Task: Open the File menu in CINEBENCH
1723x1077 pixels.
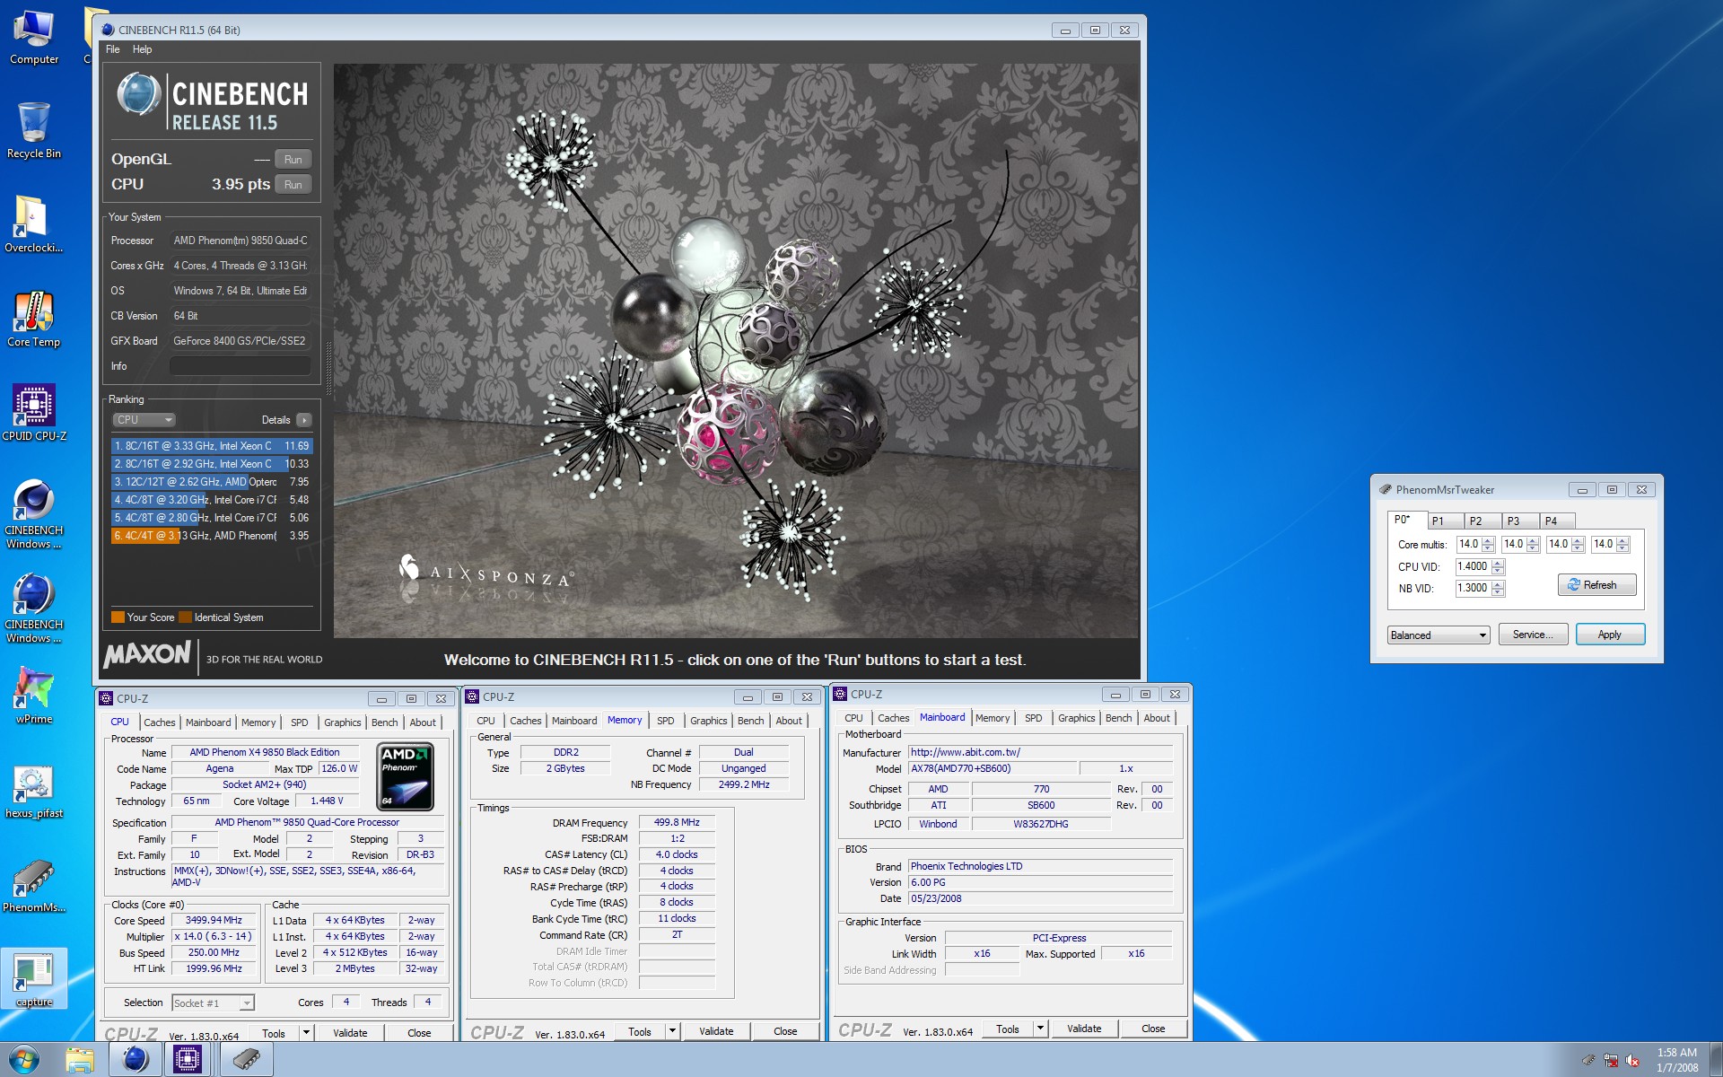Action: (x=113, y=49)
